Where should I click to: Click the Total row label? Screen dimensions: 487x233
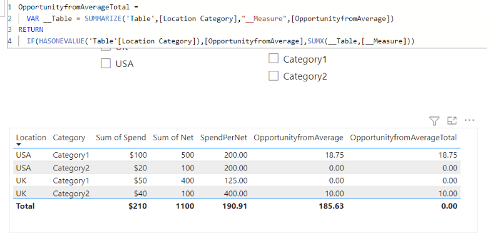coord(25,206)
